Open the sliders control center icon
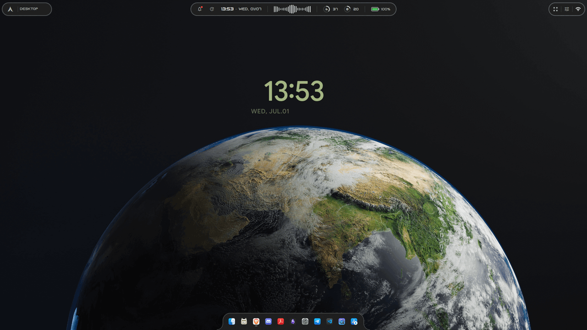 567,9
